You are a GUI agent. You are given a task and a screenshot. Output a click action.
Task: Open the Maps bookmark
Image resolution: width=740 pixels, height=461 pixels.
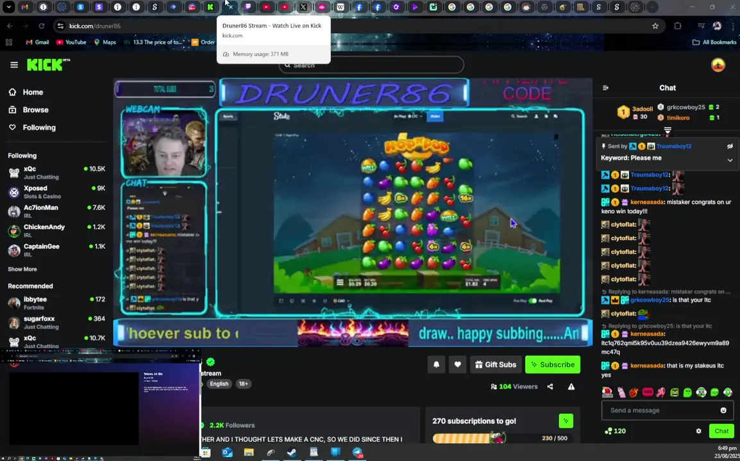pyautogui.click(x=105, y=42)
